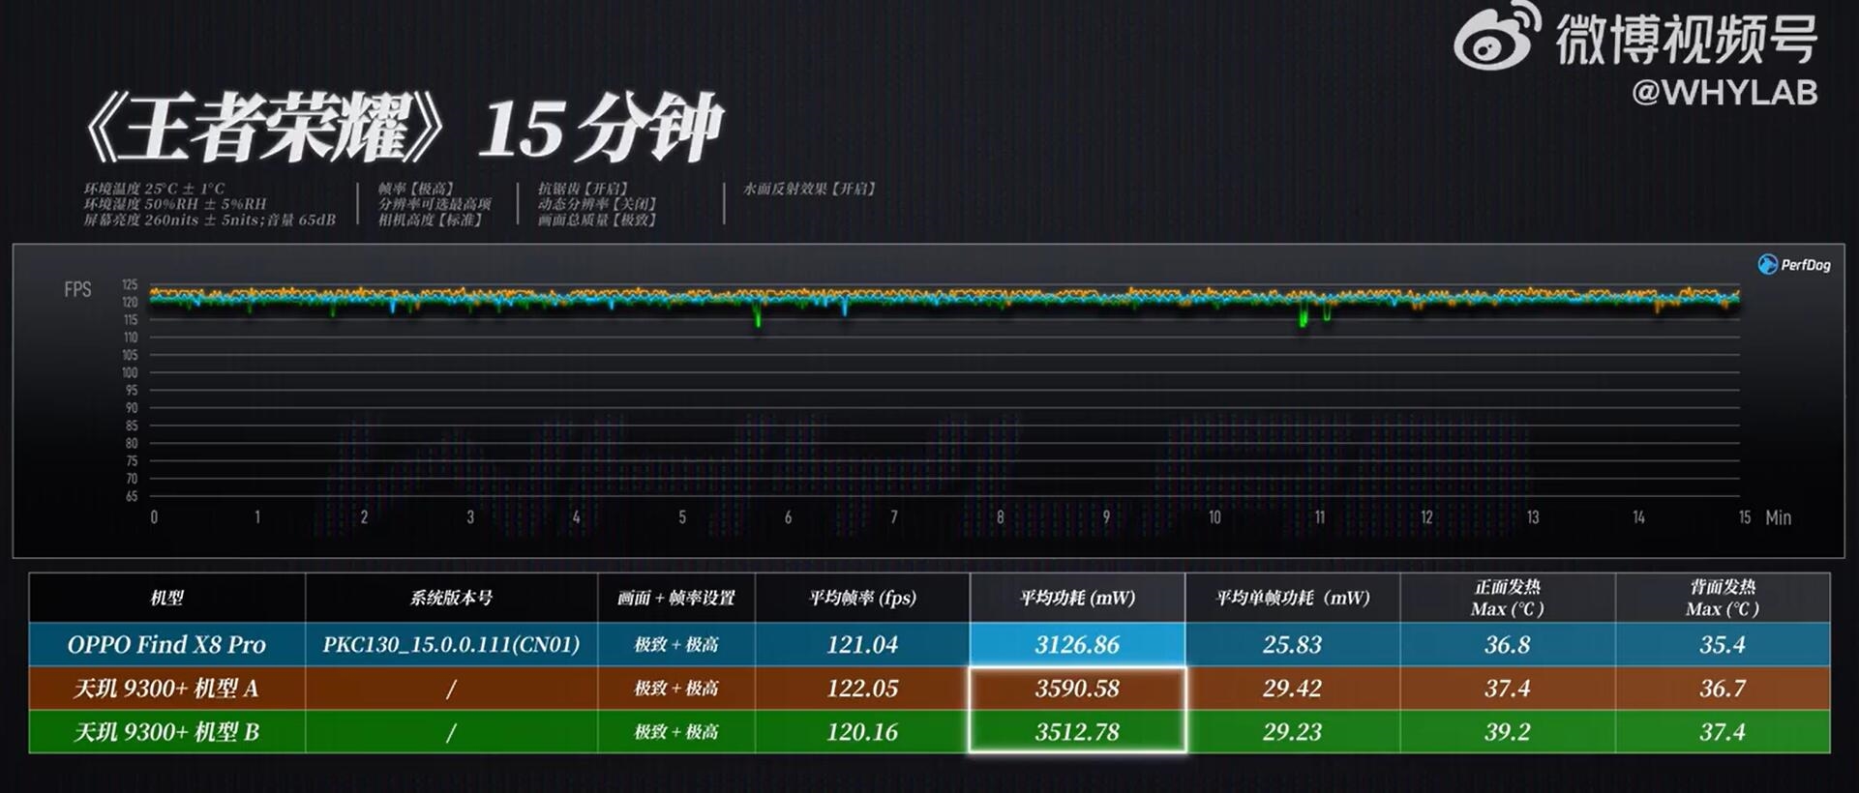Click the 极致 + 极高 cell in 机型 B row
Image resolution: width=1859 pixels, height=793 pixels.
pos(676,732)
